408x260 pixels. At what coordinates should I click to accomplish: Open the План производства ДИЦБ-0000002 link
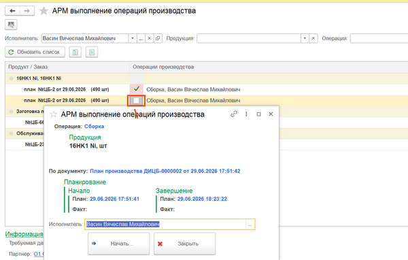[165, 171]
